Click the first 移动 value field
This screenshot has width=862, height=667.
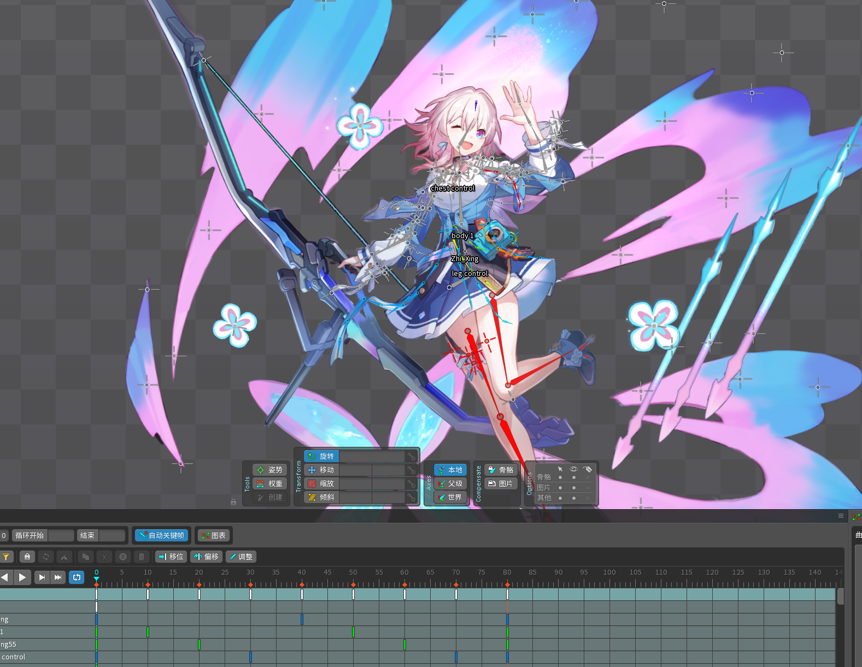pos(355,470)
